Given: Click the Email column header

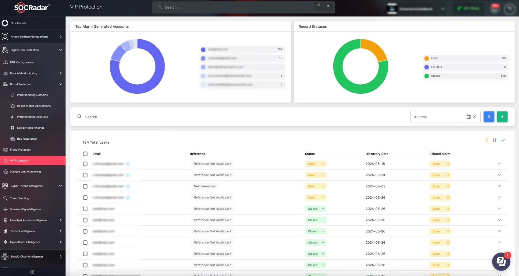Looking at the screenshot, I should [x=97, y=154].
